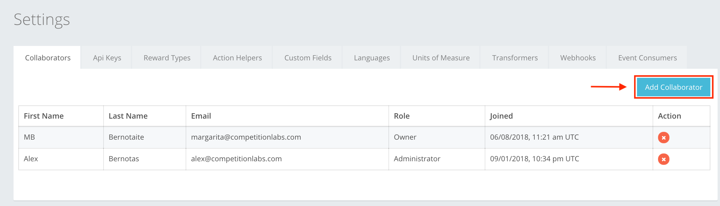Viewport: 720px width, 206px height.
Task: Click the Joined column header
Action: 501,116
